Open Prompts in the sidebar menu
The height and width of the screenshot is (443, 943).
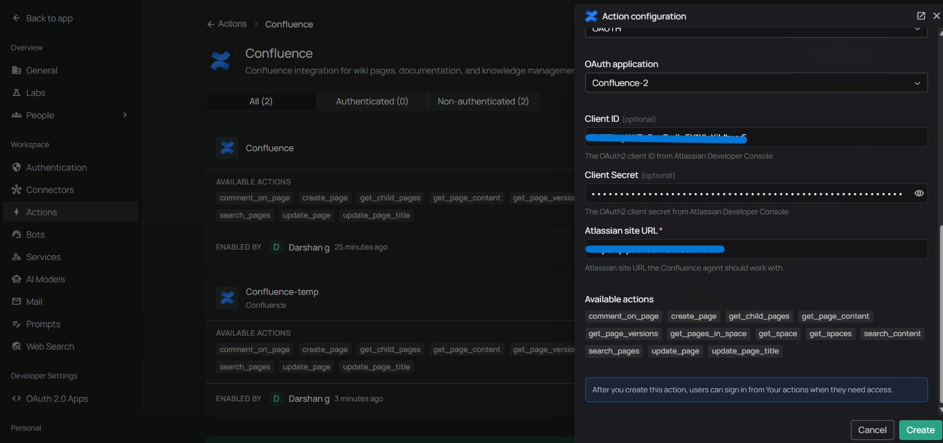tap(71, 324)
